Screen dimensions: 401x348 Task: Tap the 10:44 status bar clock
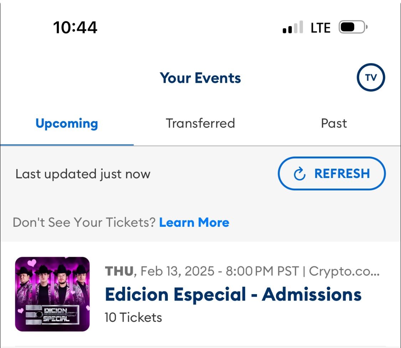(75, 27)
